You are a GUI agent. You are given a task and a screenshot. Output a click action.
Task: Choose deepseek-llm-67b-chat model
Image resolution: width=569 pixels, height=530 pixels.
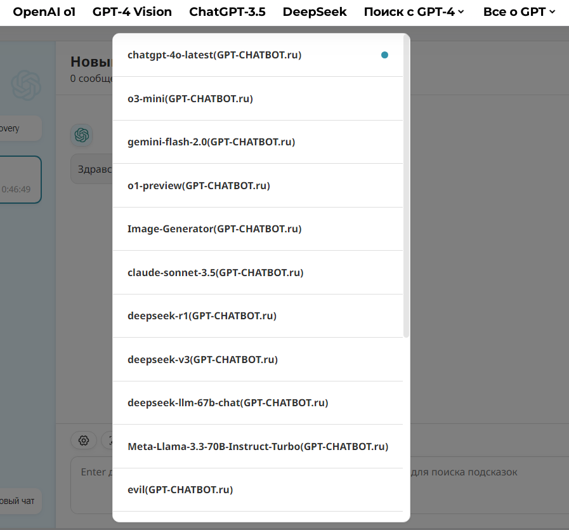tap(258, 402)
